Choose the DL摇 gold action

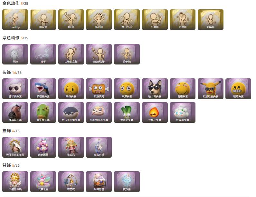pyautogui.click(x=71, y=20)
